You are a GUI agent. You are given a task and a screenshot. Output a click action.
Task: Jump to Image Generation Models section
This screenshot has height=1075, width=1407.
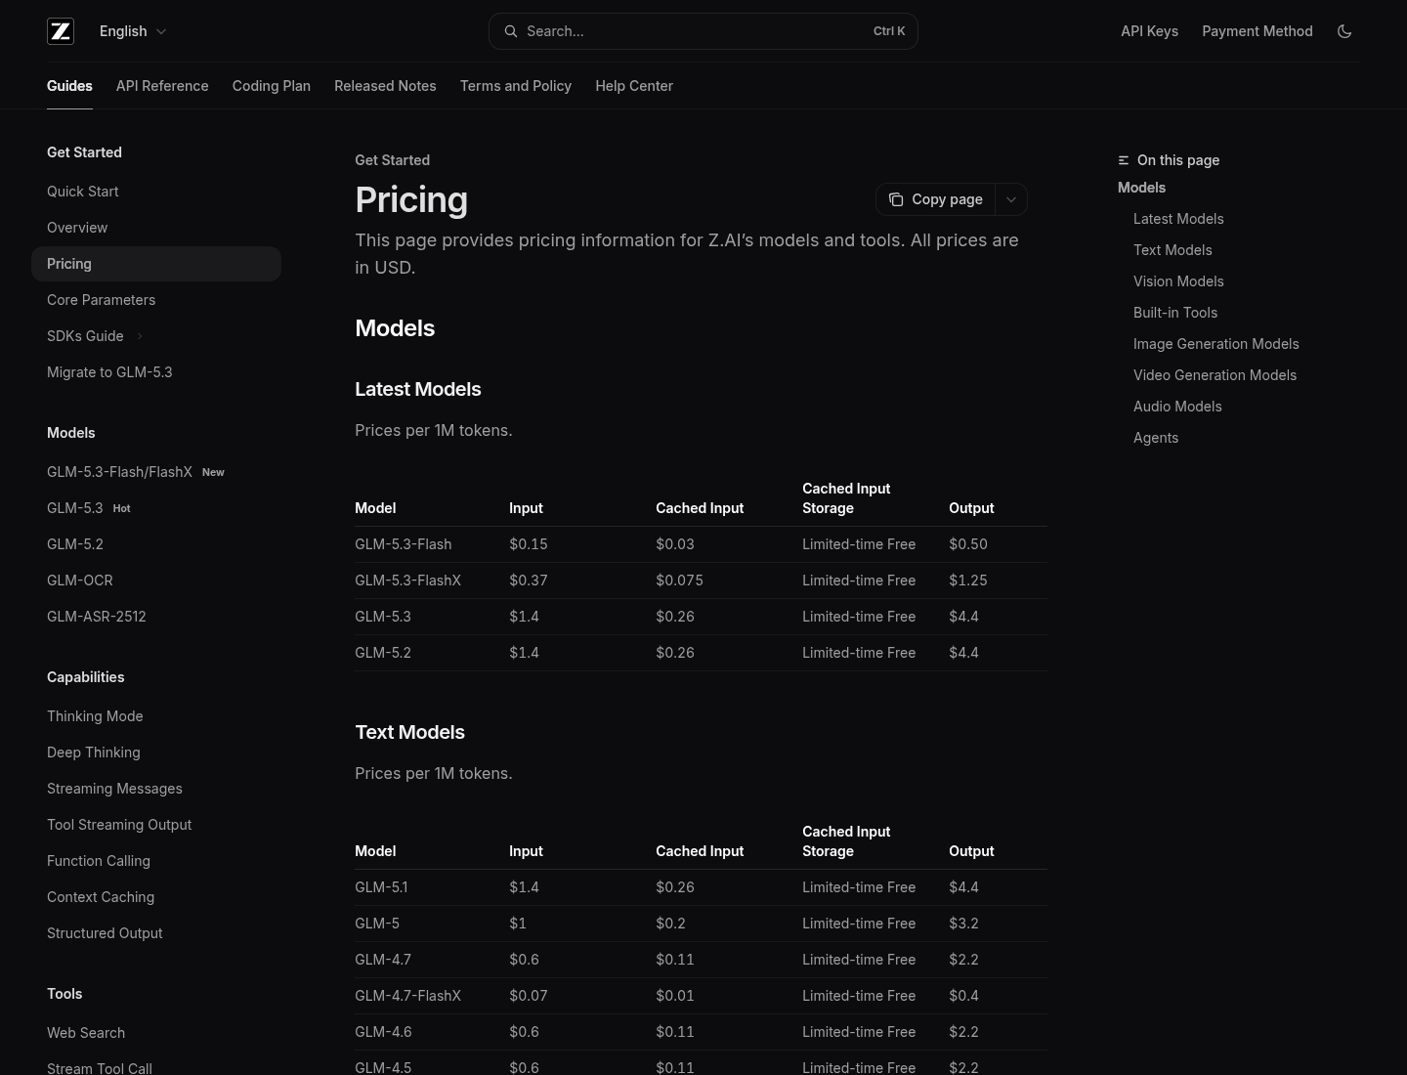pyautogui.click(x=1216, y=344)
